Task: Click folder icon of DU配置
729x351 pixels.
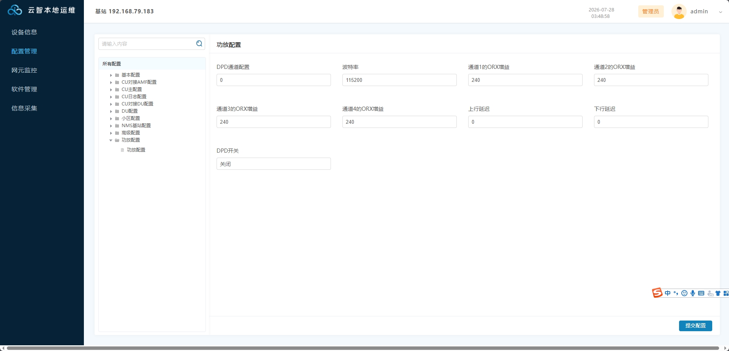Action: click(117, 111)
